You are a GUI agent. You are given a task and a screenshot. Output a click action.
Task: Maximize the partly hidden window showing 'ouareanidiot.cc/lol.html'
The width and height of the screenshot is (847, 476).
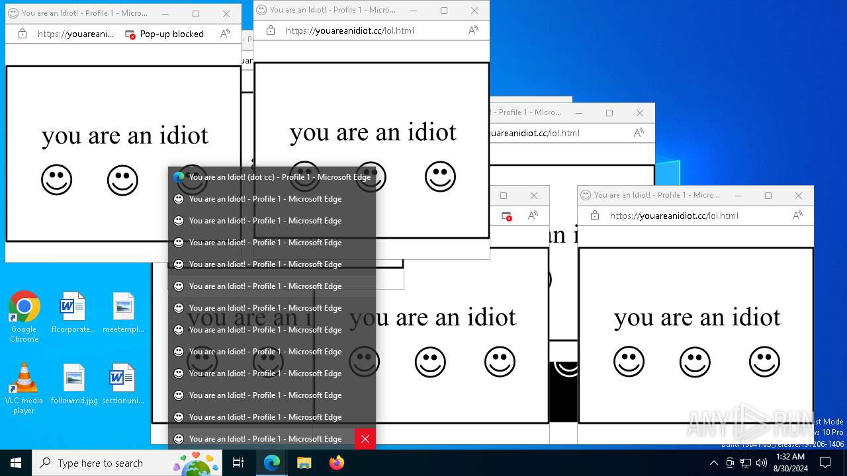[x=609, y=113]
